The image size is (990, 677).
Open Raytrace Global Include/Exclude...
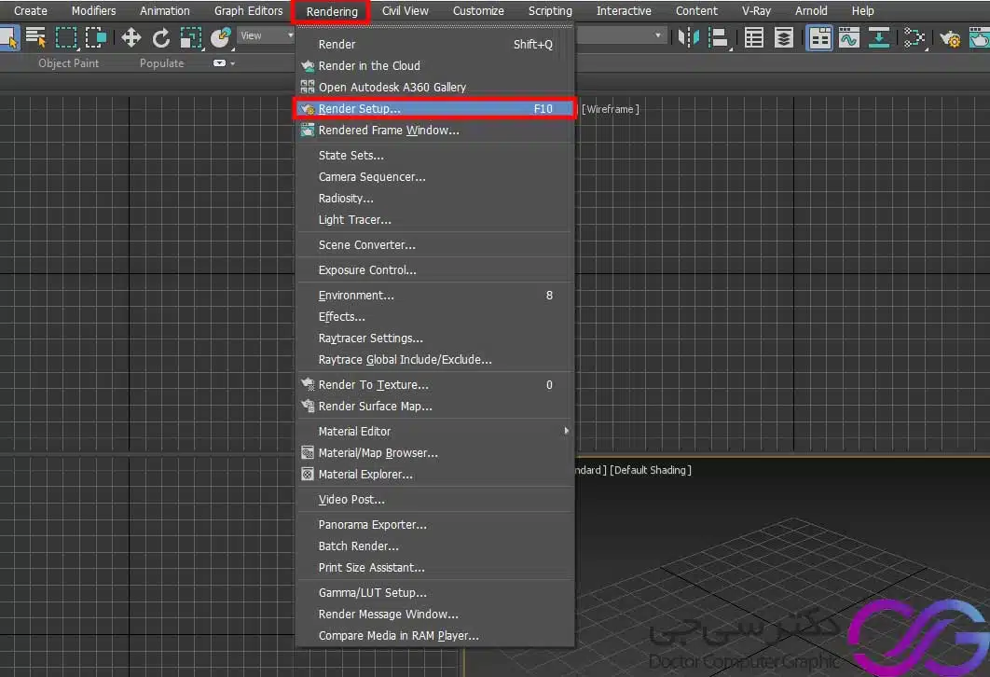pos(435,360)
